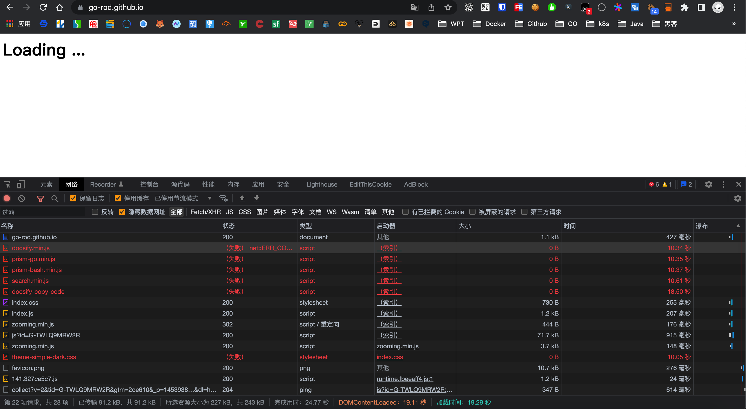
Task: Expand the bookmarks overflow chevron
Action: point(734,24)
